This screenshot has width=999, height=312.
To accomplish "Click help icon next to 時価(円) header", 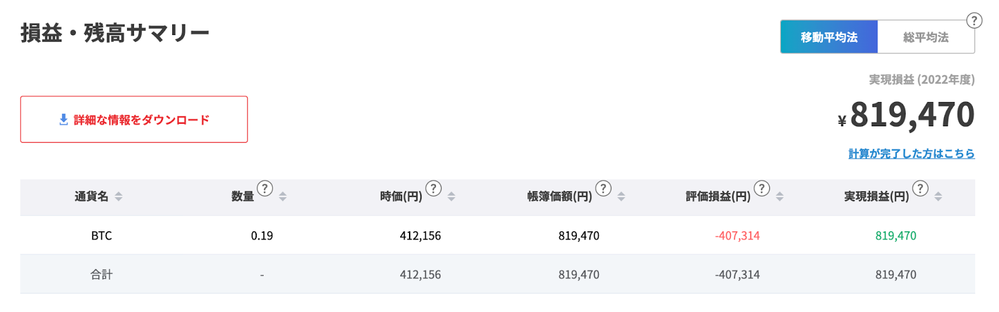I will point(433,188).
